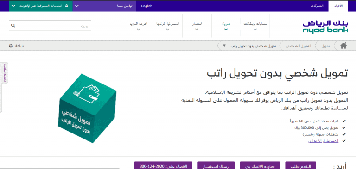Screen dimensions: 356x169
Task: Expand the تمويل navigation menu
Action: pyautogui.click(x=226, y=26)
